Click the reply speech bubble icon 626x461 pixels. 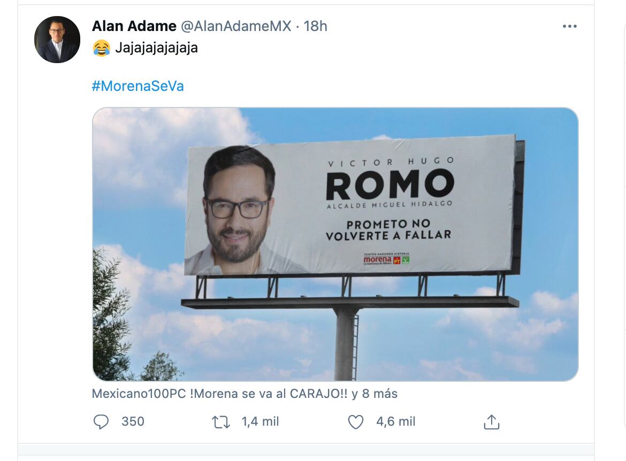101,422
